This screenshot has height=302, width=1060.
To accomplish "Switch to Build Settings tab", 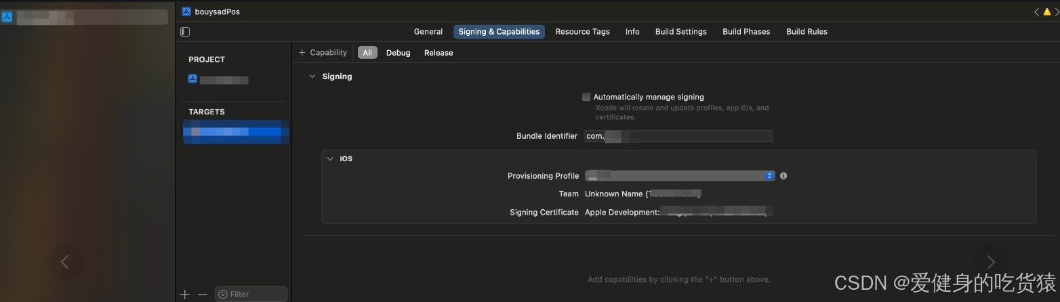I will (x=680, y=32).
